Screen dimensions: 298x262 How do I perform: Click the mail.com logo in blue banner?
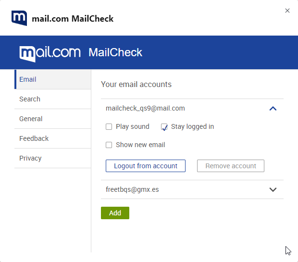click(x=50, y=53)
